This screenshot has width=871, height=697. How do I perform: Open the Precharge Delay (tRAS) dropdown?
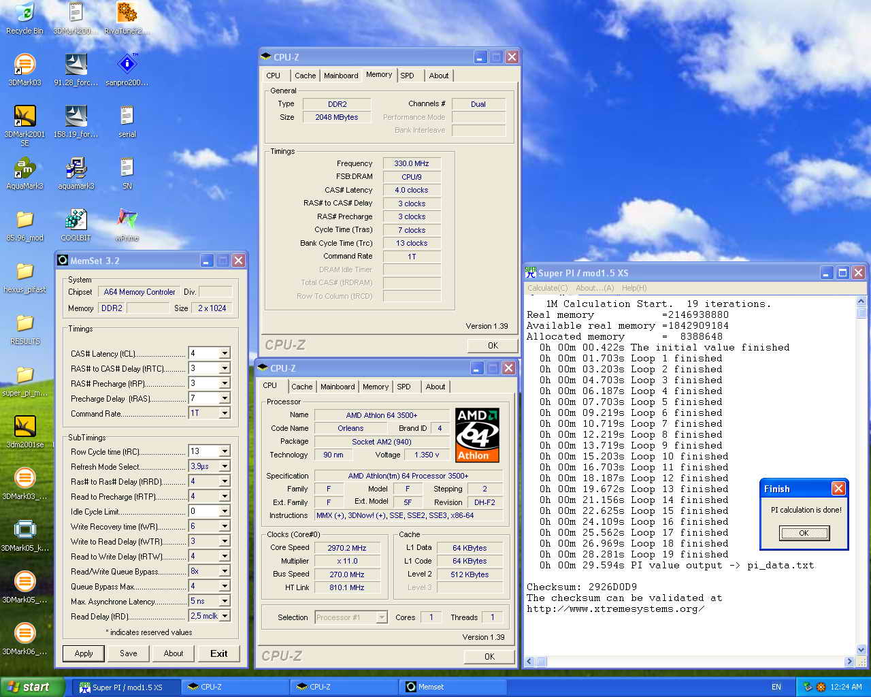click(225, 398)
